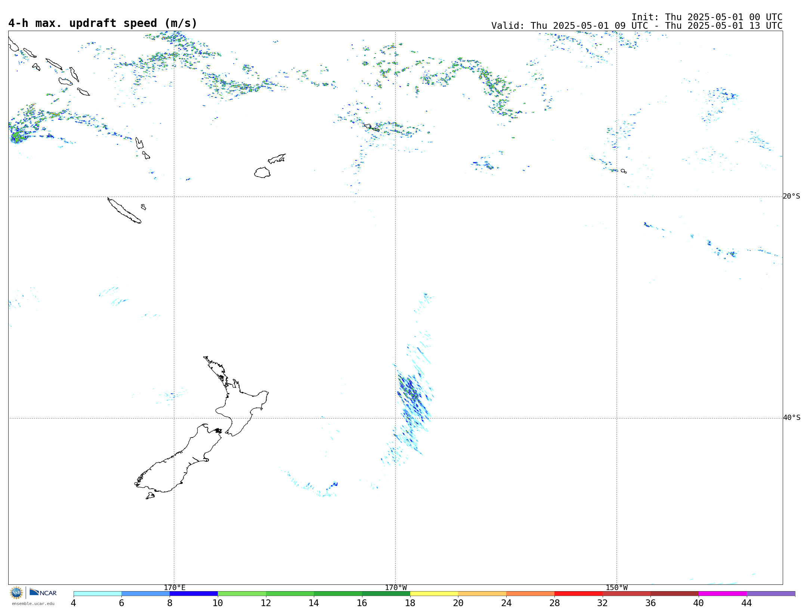Click the orange 24-28 color swatch

pyautogui.click(x=531, y=594)
